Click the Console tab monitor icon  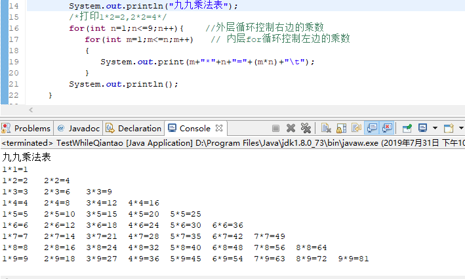(x=172, y=128)
